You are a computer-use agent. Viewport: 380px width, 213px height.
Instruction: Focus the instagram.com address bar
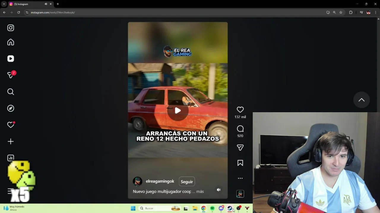point(175,12)
